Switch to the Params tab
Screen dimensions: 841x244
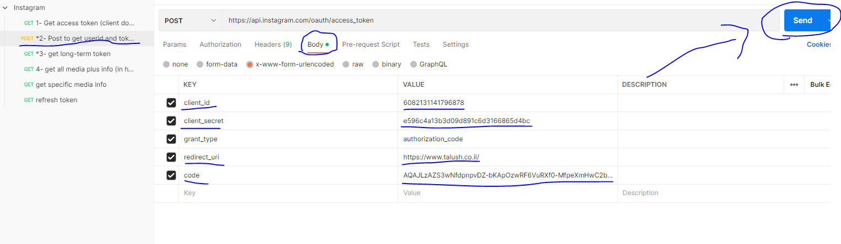click(x=175, y=45)
